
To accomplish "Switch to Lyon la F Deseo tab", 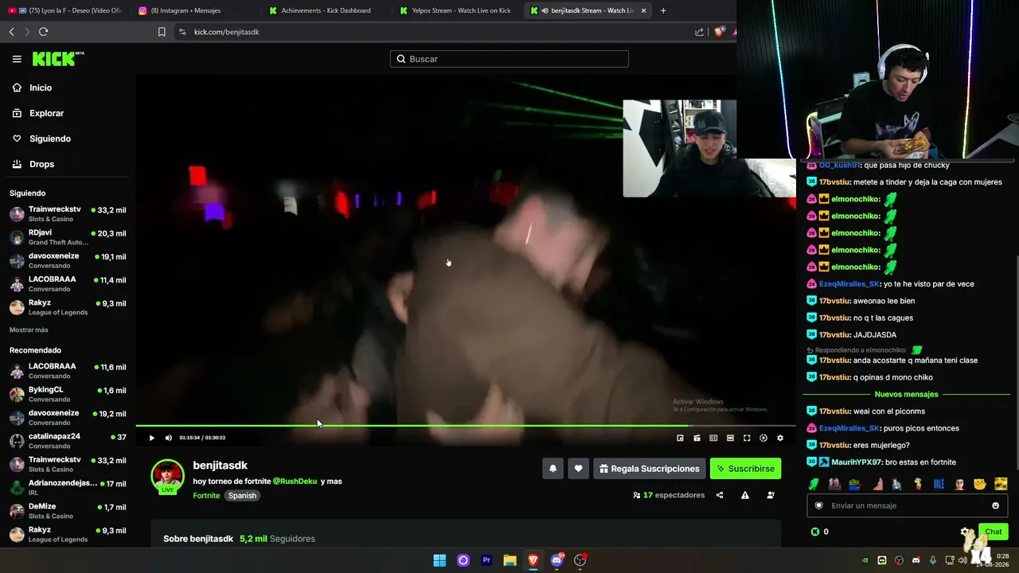I will (x=65, y=10).
